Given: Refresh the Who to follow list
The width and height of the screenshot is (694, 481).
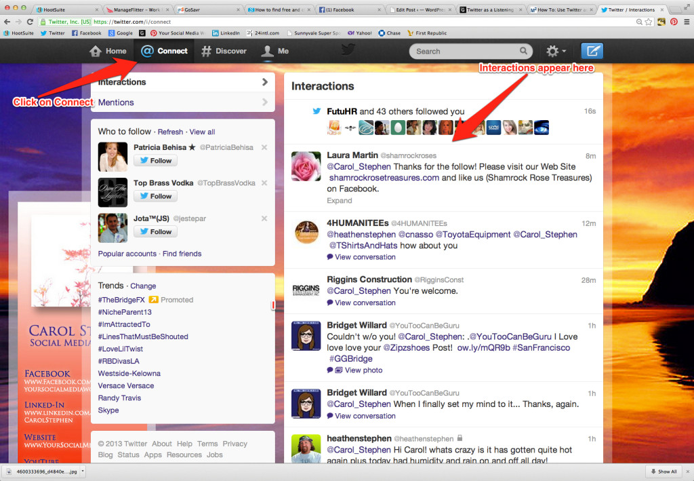Looking at the screenshot, I should pyautogui.click(x=170, y=132).
